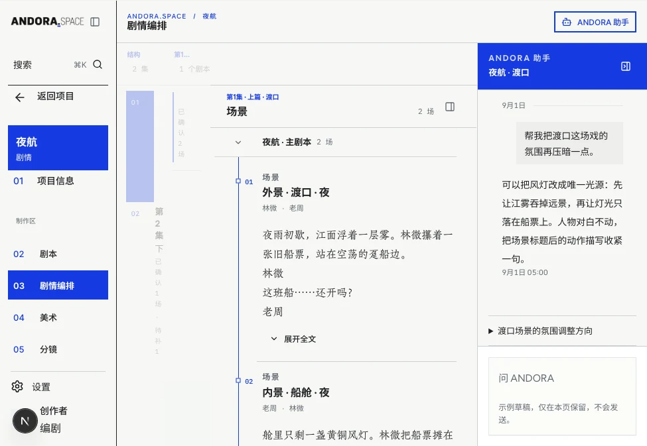Click the 第1... column header
The width and height of the screenshot is (647, 446).
click(182, 54)
